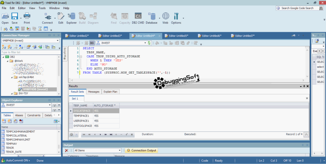Open the Build query builder icon
This screenshot has width=326, height=164.
click(82, 18)
